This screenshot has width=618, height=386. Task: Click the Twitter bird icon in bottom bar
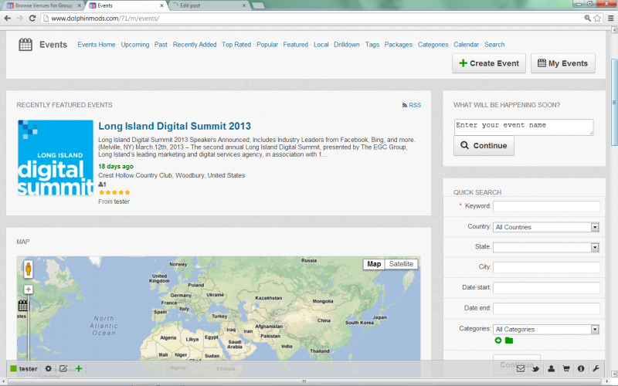[x=535, y=369]
